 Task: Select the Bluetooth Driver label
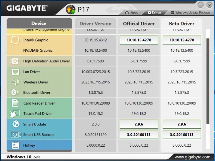click(x=37, y=93)
